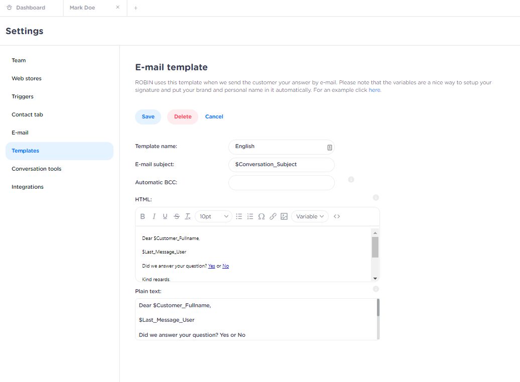Click the Delete template button
The image size is (520, 382).
pos(183,116)
